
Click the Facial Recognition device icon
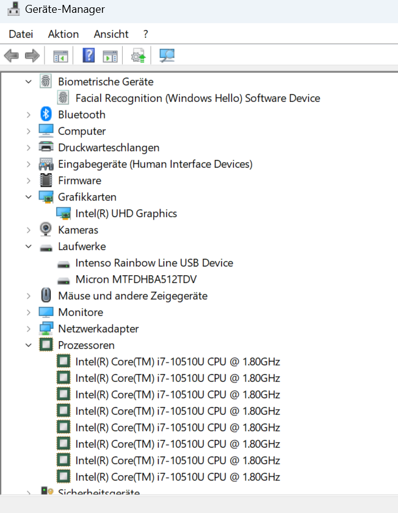pyautogui.click(x=63, y=98)
